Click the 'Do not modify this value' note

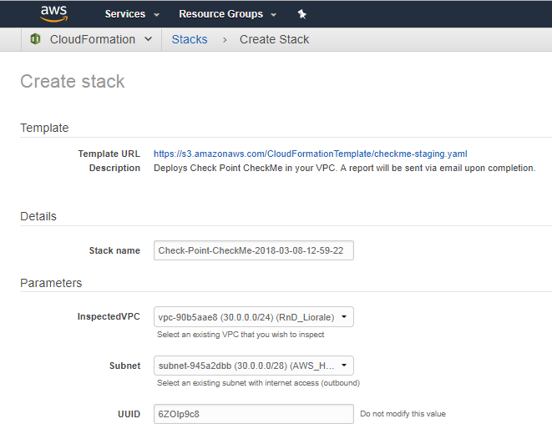(x=403, y=414)
